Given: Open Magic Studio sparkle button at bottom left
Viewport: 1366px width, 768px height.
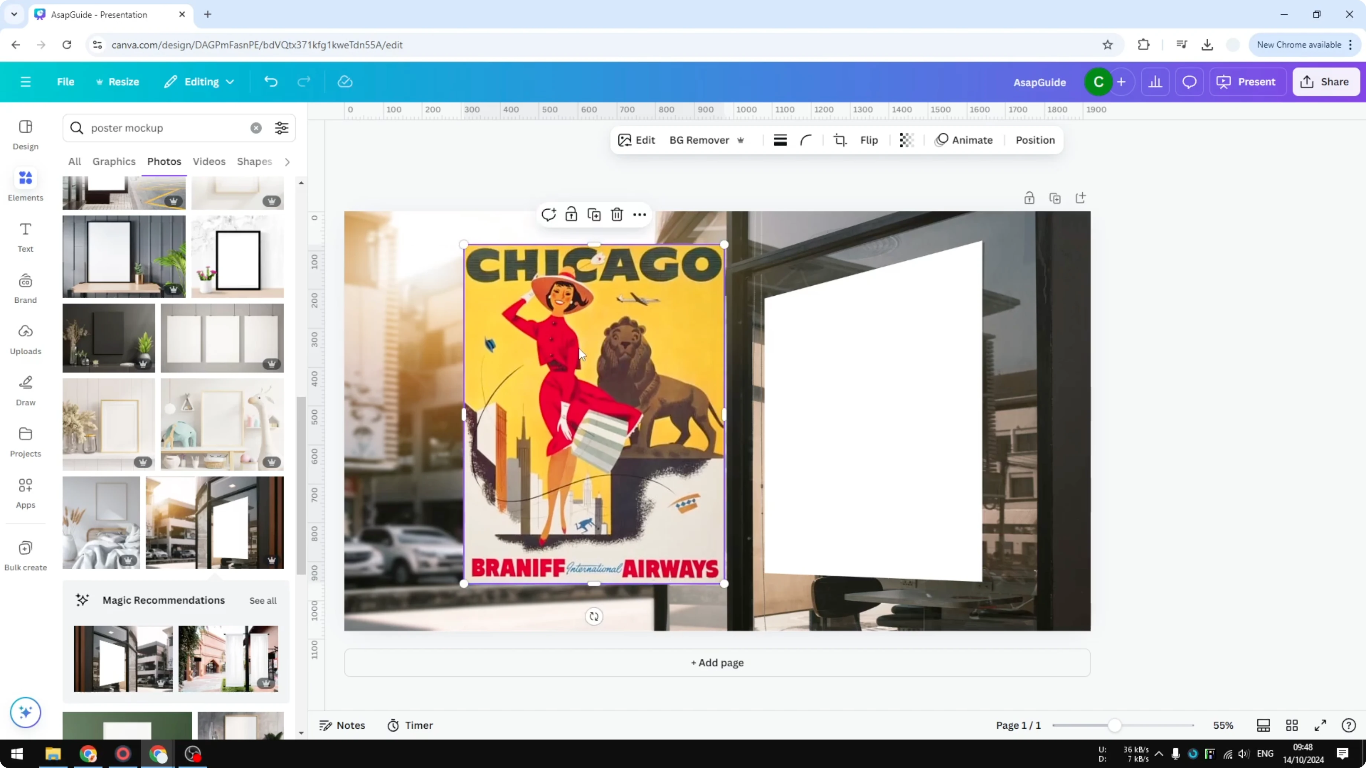Looking at the screenshot, I should [x=25, y=712].
